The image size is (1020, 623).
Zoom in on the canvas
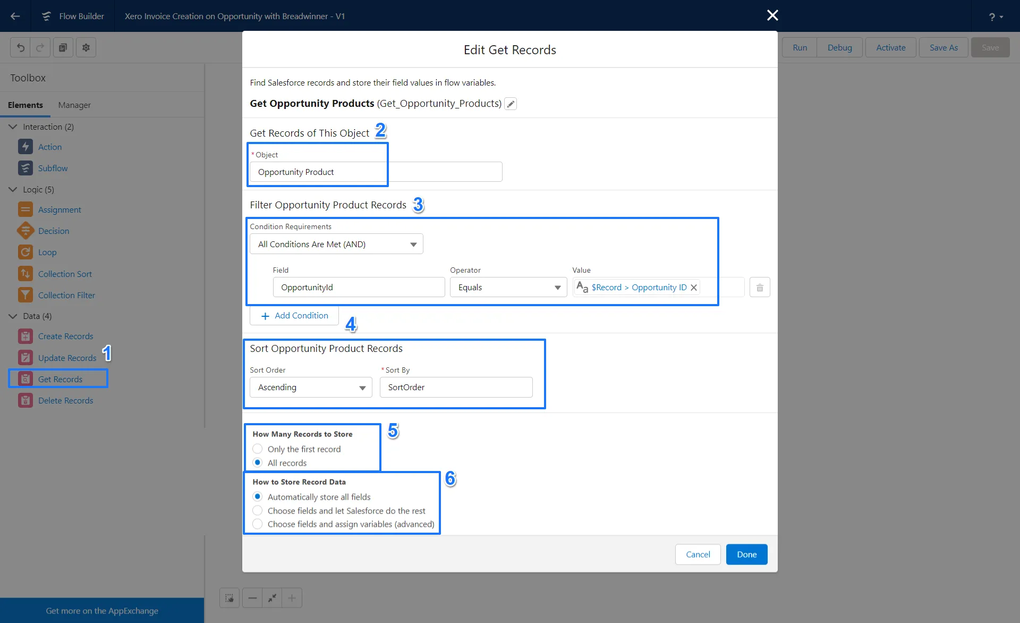(292, 598)
